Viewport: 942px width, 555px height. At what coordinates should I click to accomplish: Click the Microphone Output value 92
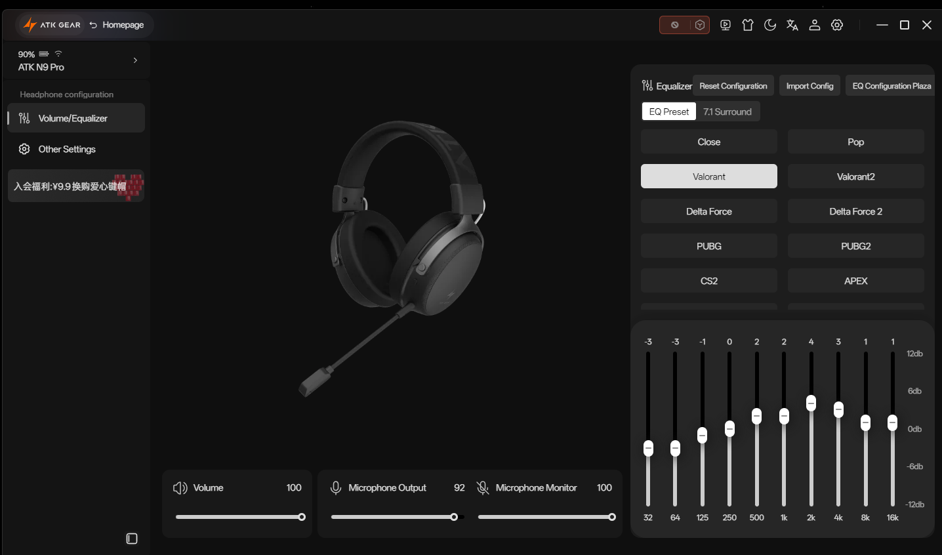(x=459, y=487)
